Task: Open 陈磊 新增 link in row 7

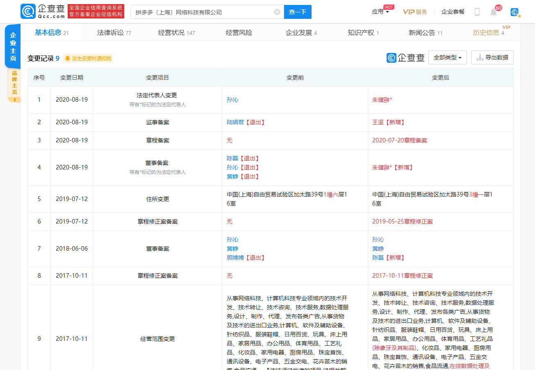Action: 388,258
